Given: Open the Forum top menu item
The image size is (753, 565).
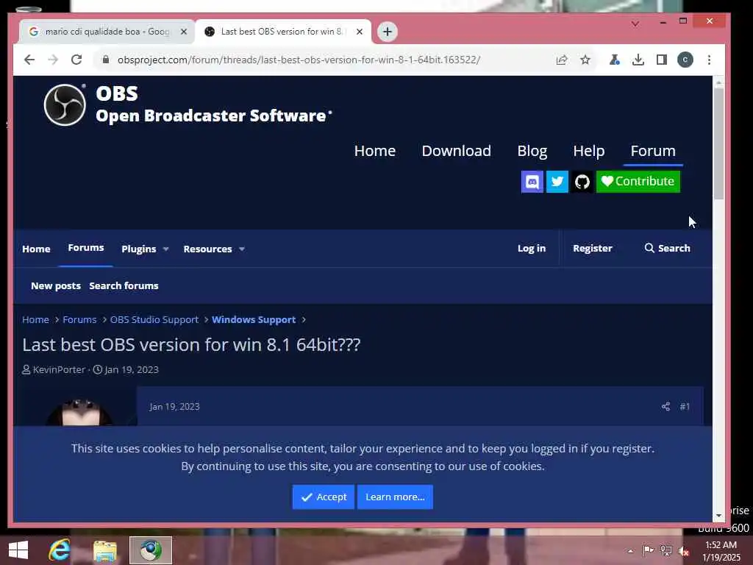Looking at the screenshot, I should 653,151.
